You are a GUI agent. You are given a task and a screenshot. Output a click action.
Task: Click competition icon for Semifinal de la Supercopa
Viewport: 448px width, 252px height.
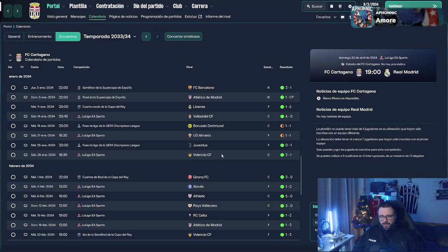point(79,87)
